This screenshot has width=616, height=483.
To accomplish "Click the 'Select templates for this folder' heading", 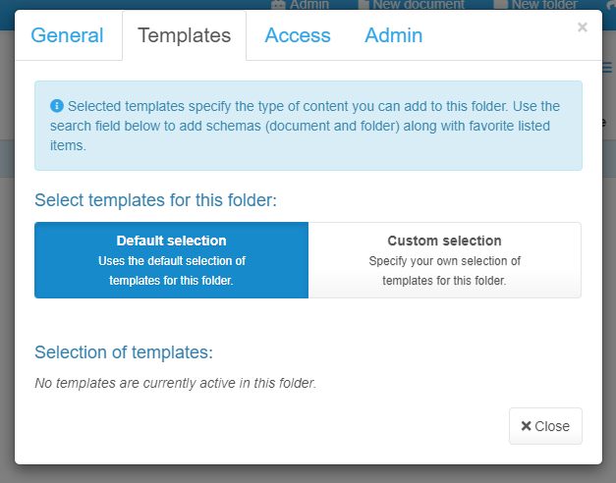I will pos(155,200).
